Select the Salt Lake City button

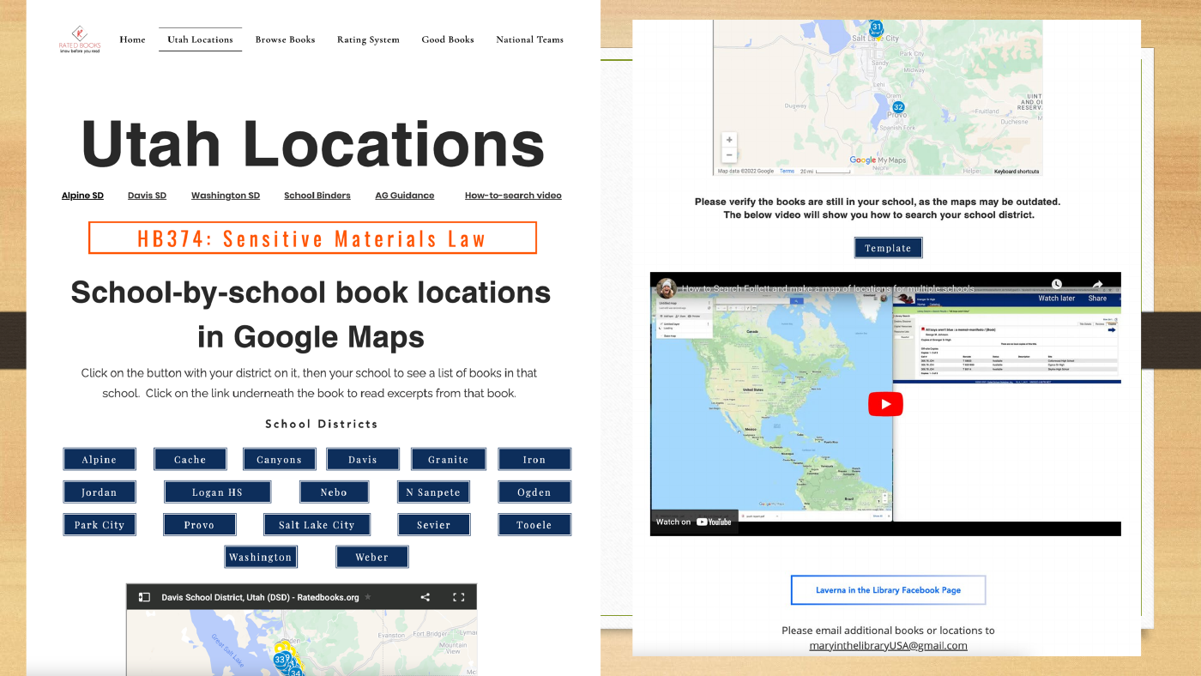[x=317, y=524]
